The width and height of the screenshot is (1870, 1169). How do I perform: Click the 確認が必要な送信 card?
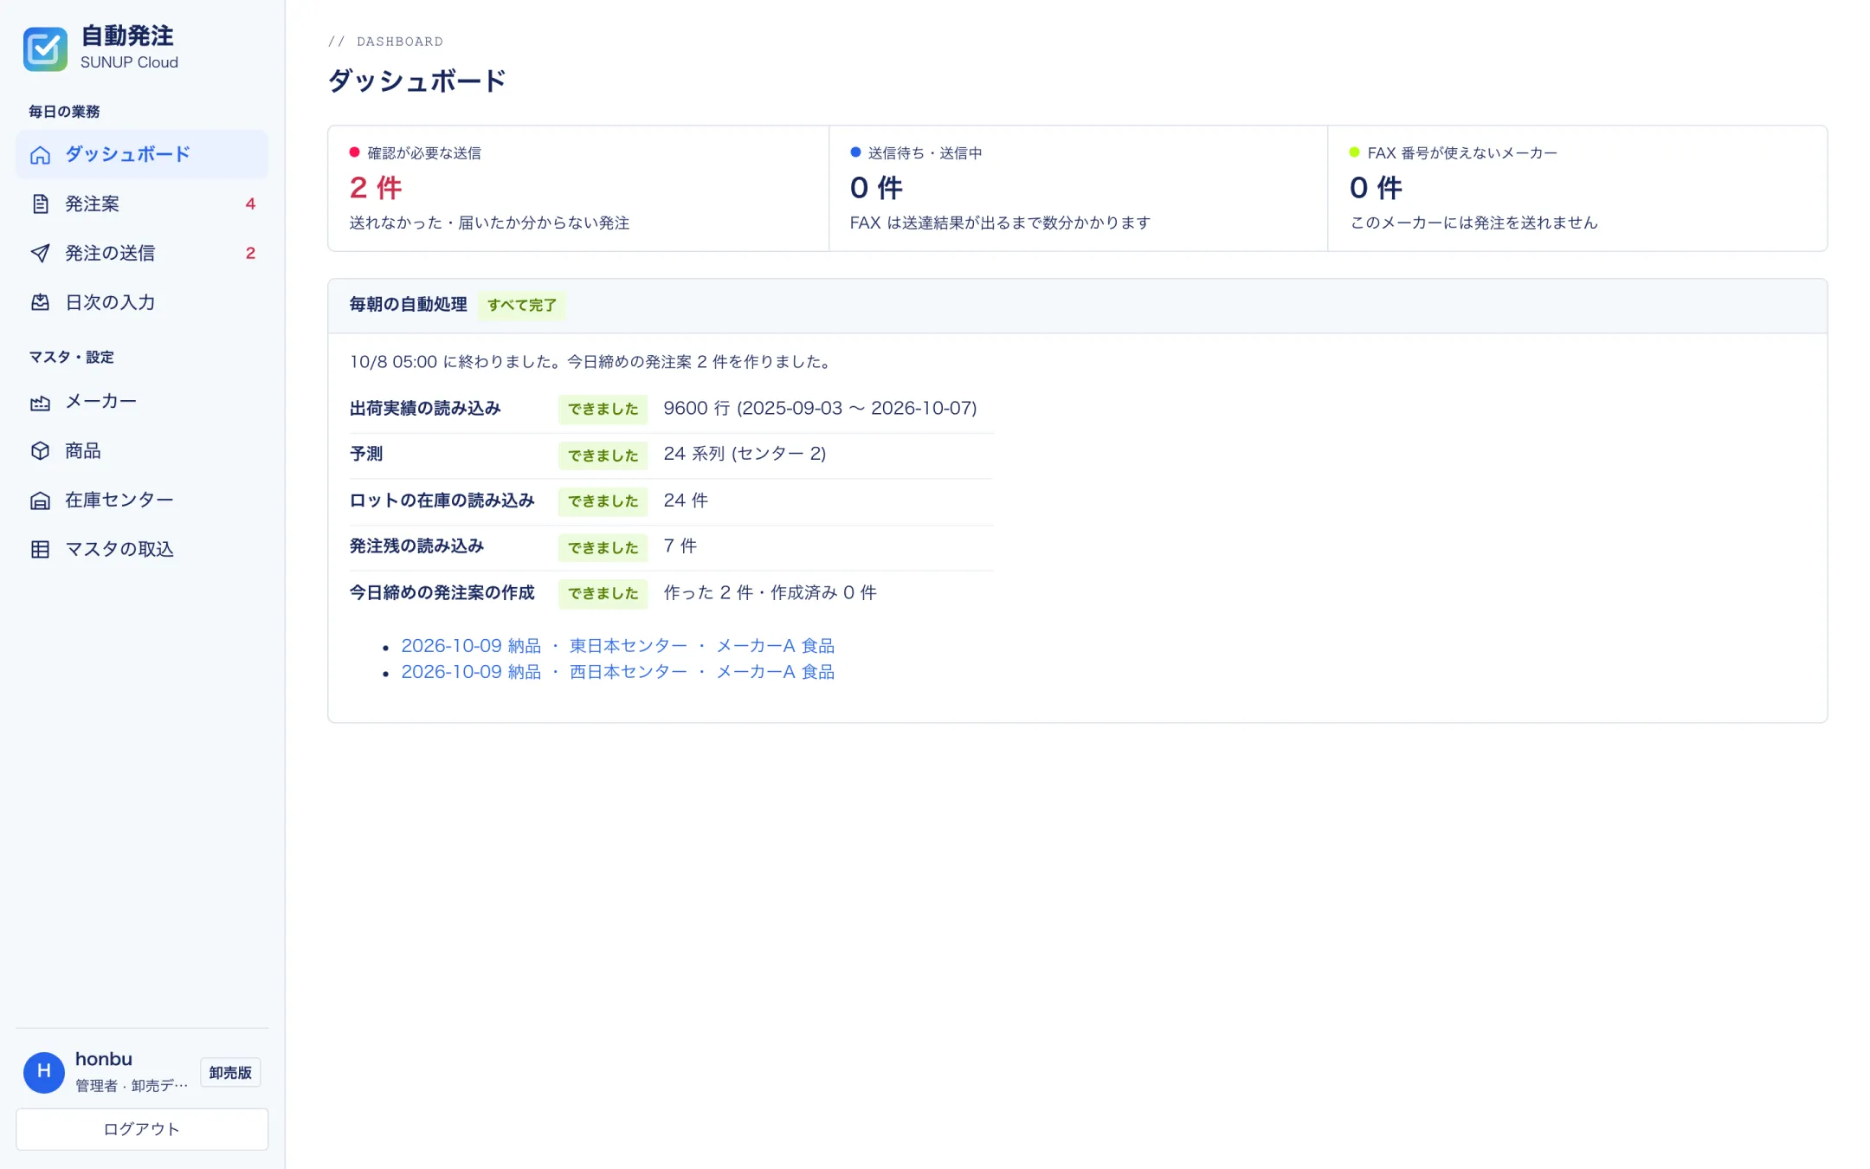[x=578, y=189]
